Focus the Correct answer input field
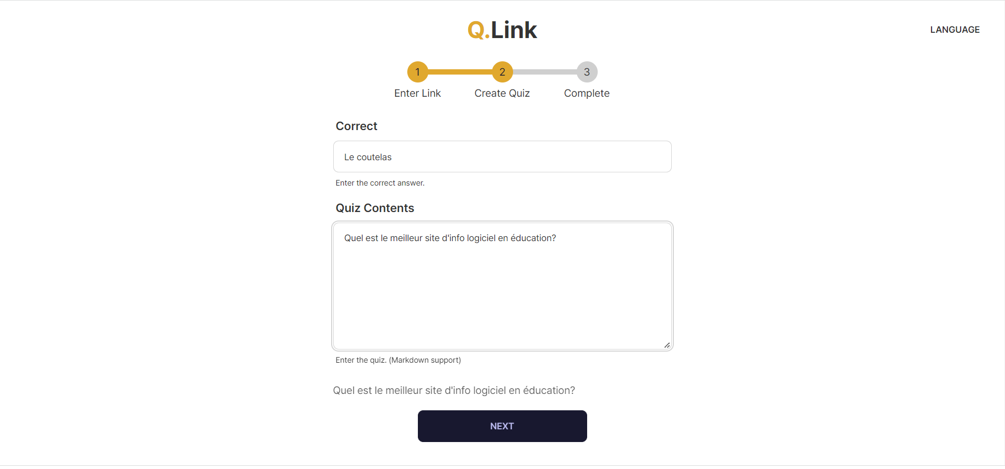1005x469 pixels. (x=502, y=157)
